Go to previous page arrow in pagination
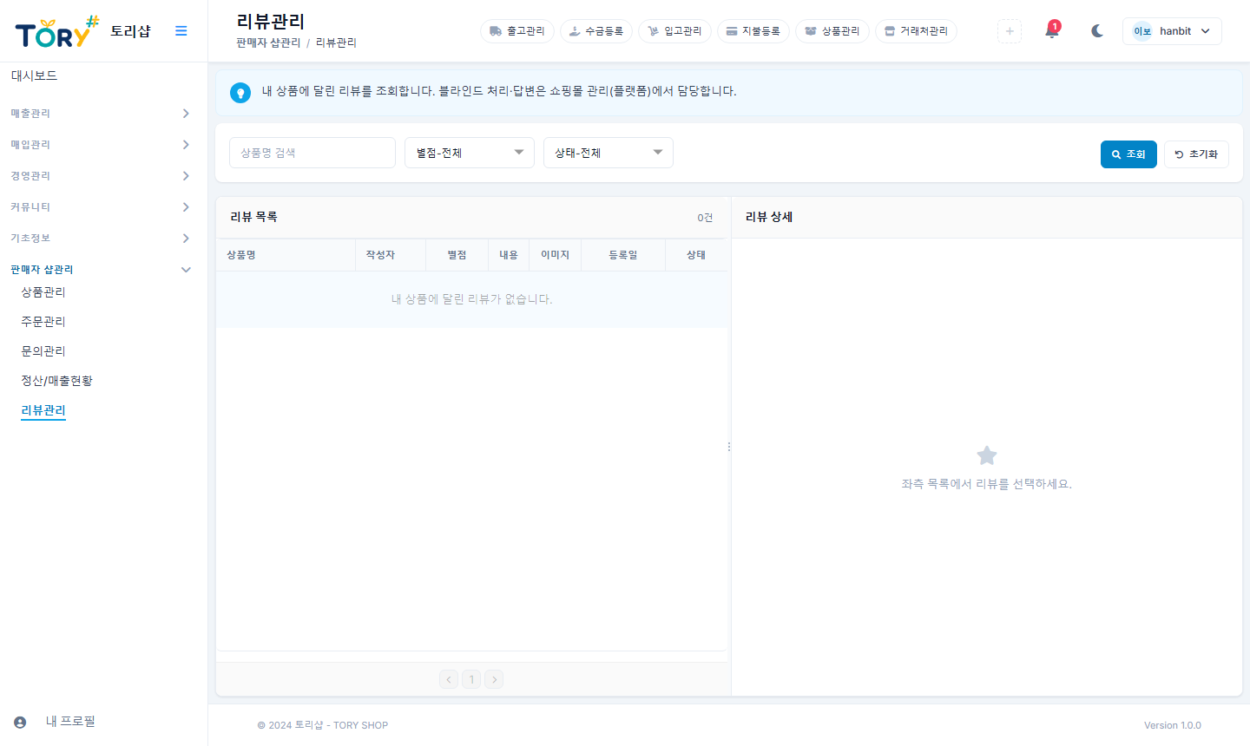1250x746 pixels. coord(449,679)
